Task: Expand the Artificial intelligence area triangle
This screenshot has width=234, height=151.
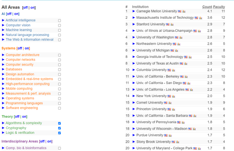Action: 3,20
